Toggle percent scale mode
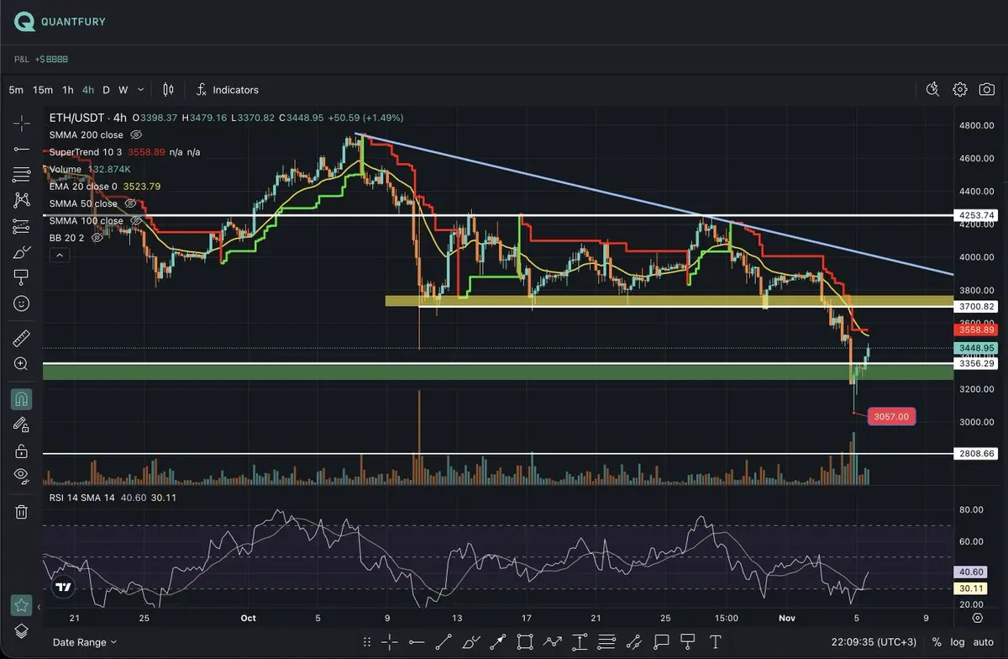1008x659 pixels. [937, 642]
